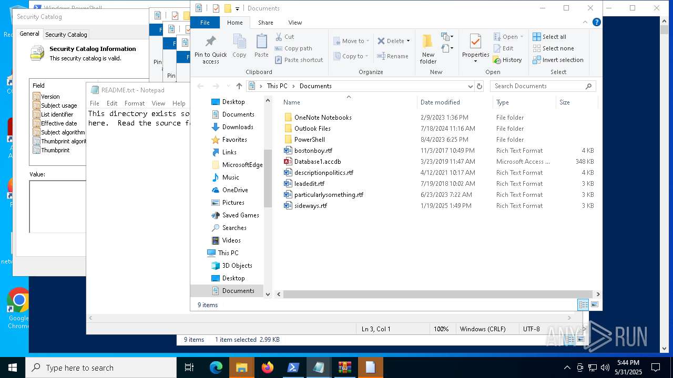Viewport: 673px width, 378px height.
Task: Open Firefox from taskbar
Action: click(x=267, y=367)
